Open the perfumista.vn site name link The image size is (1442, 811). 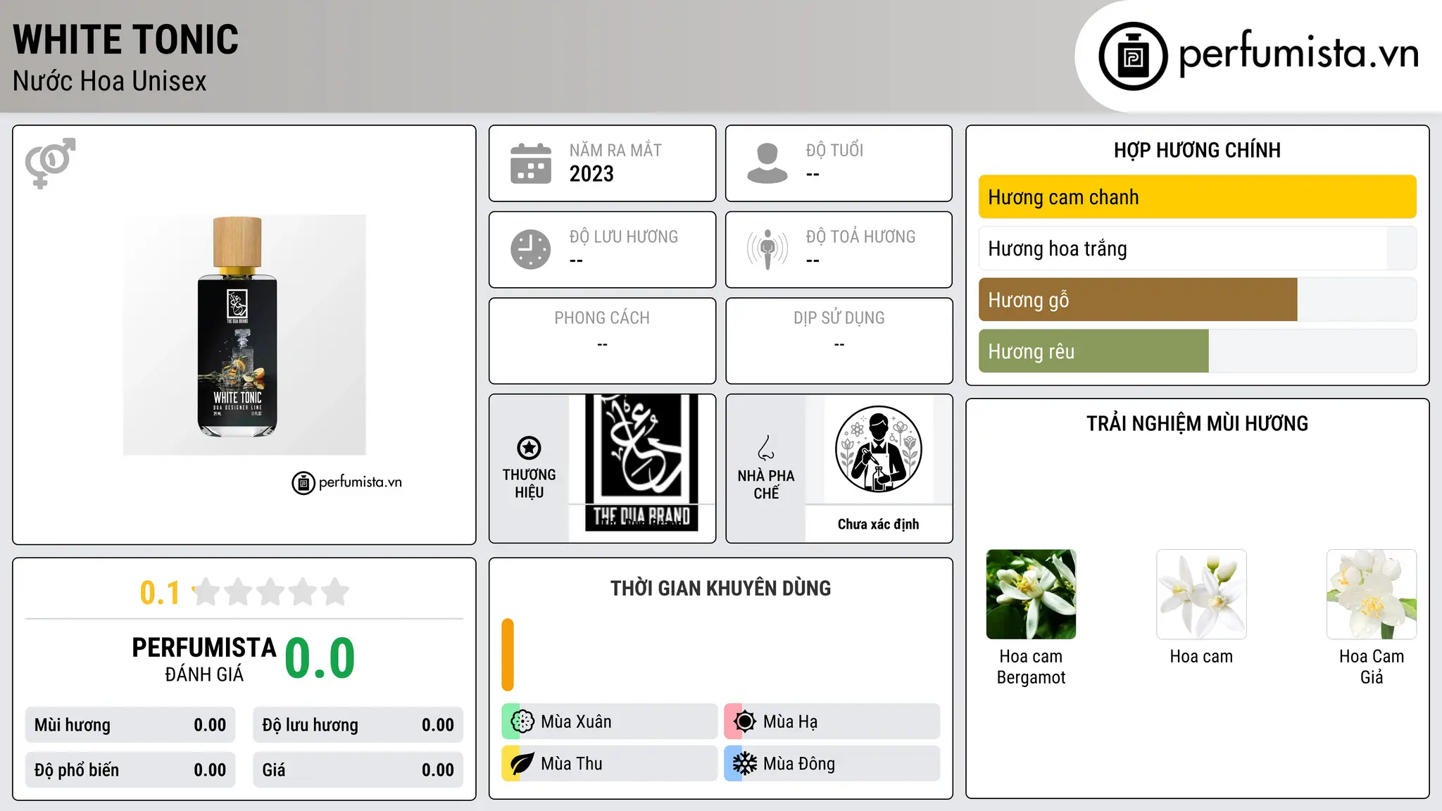[1299, 54]
